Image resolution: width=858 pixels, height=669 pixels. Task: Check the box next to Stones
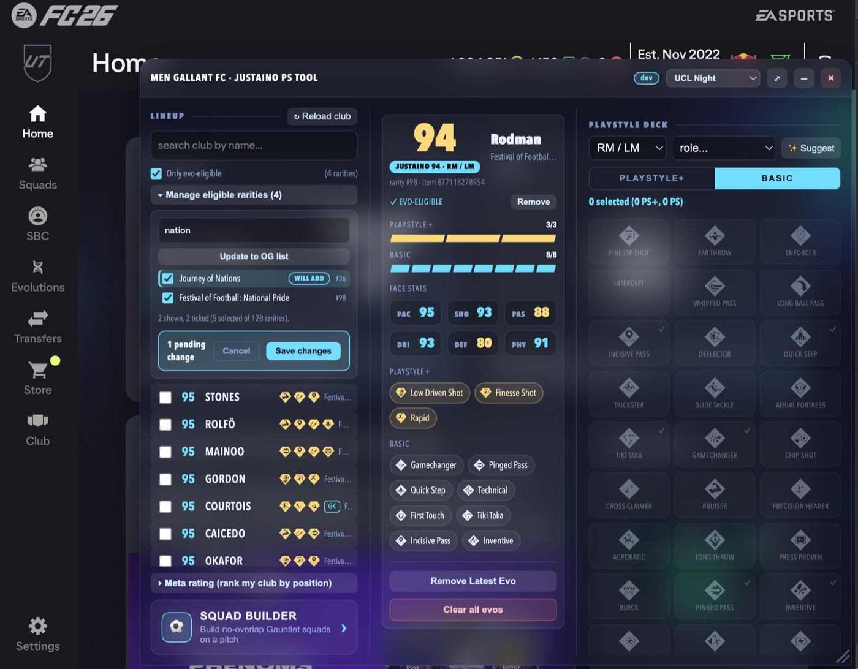pos(165,397)
